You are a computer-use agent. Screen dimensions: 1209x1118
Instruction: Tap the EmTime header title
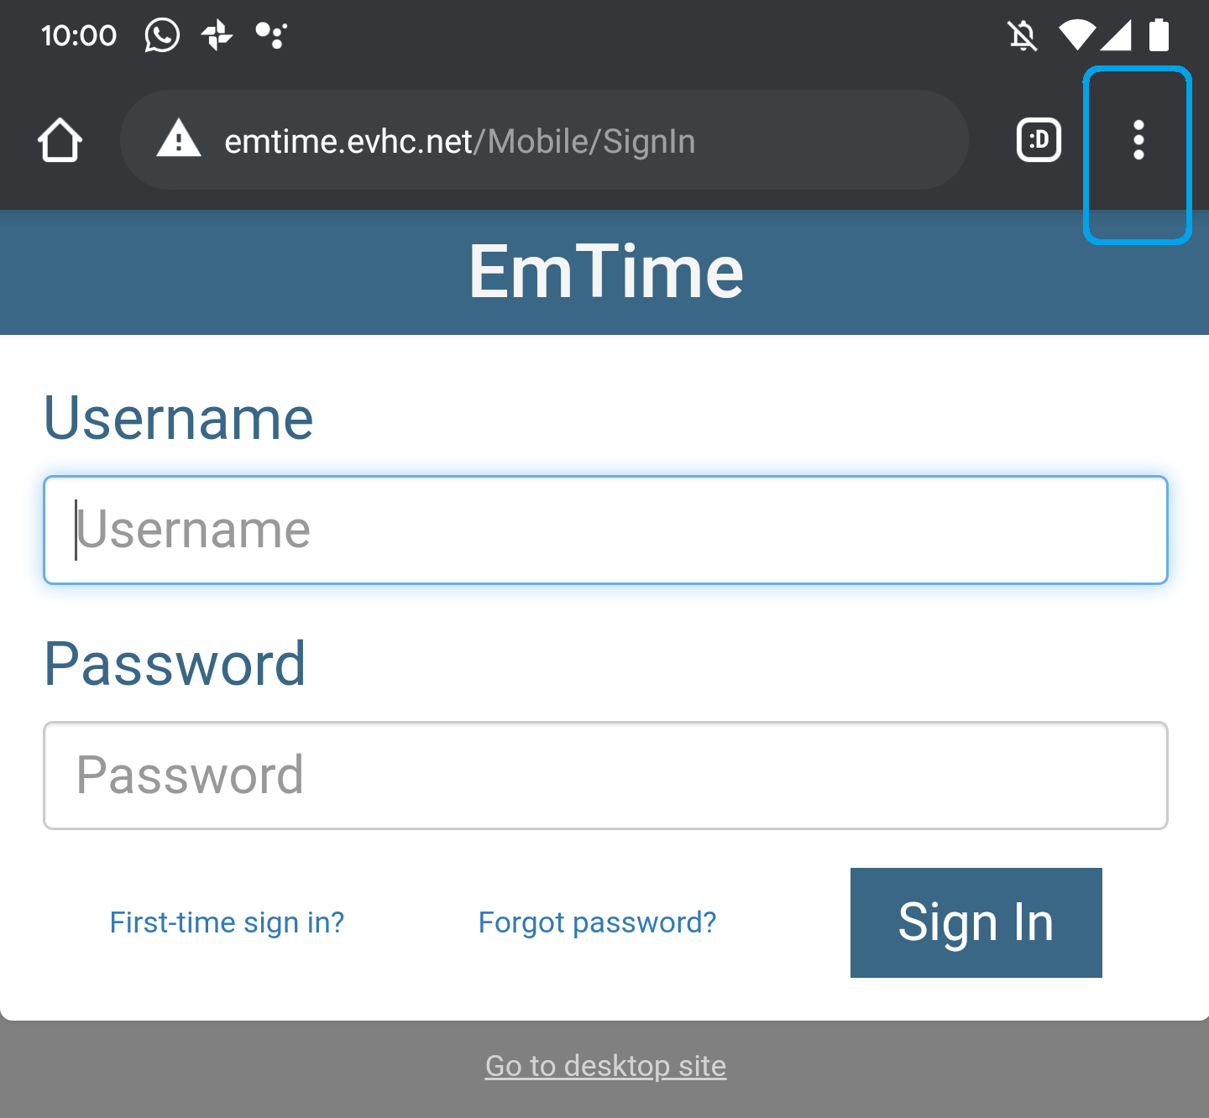[605, 272]
